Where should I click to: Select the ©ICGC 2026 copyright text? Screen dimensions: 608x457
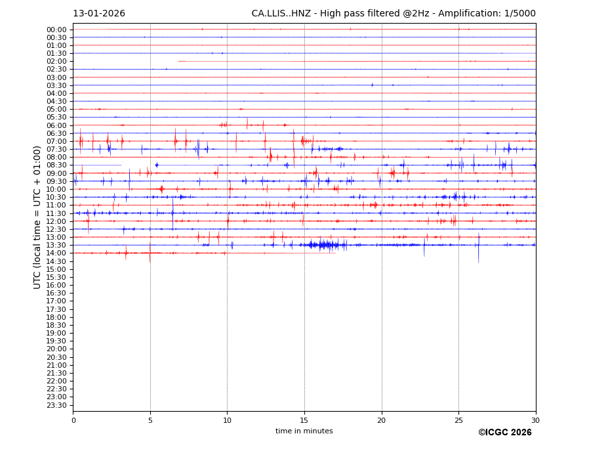click(x=504, y=433)
